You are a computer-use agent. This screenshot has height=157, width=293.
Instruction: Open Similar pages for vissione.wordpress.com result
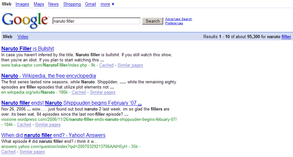48,125
